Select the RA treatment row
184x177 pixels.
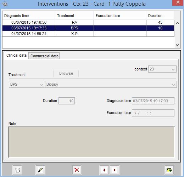click(88, 22)
